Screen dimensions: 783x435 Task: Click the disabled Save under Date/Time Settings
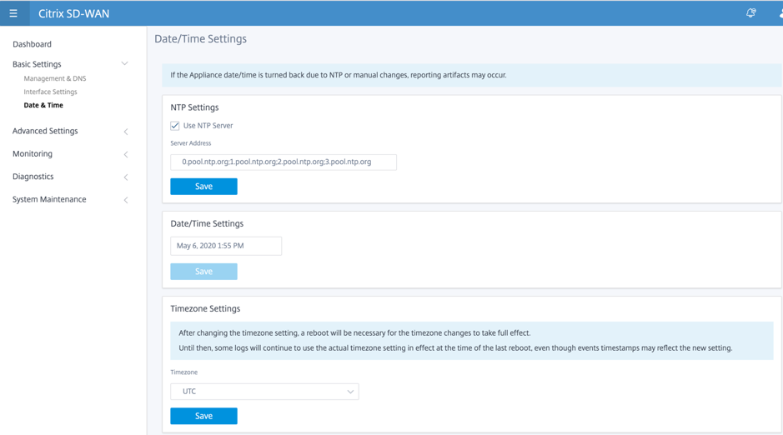[x=203, y=272]
